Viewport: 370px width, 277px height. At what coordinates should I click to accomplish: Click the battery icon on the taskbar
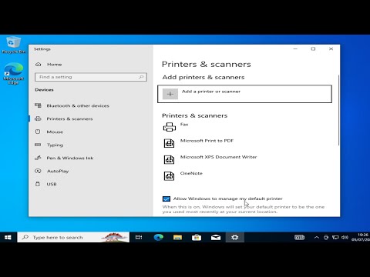click(299, 238)
